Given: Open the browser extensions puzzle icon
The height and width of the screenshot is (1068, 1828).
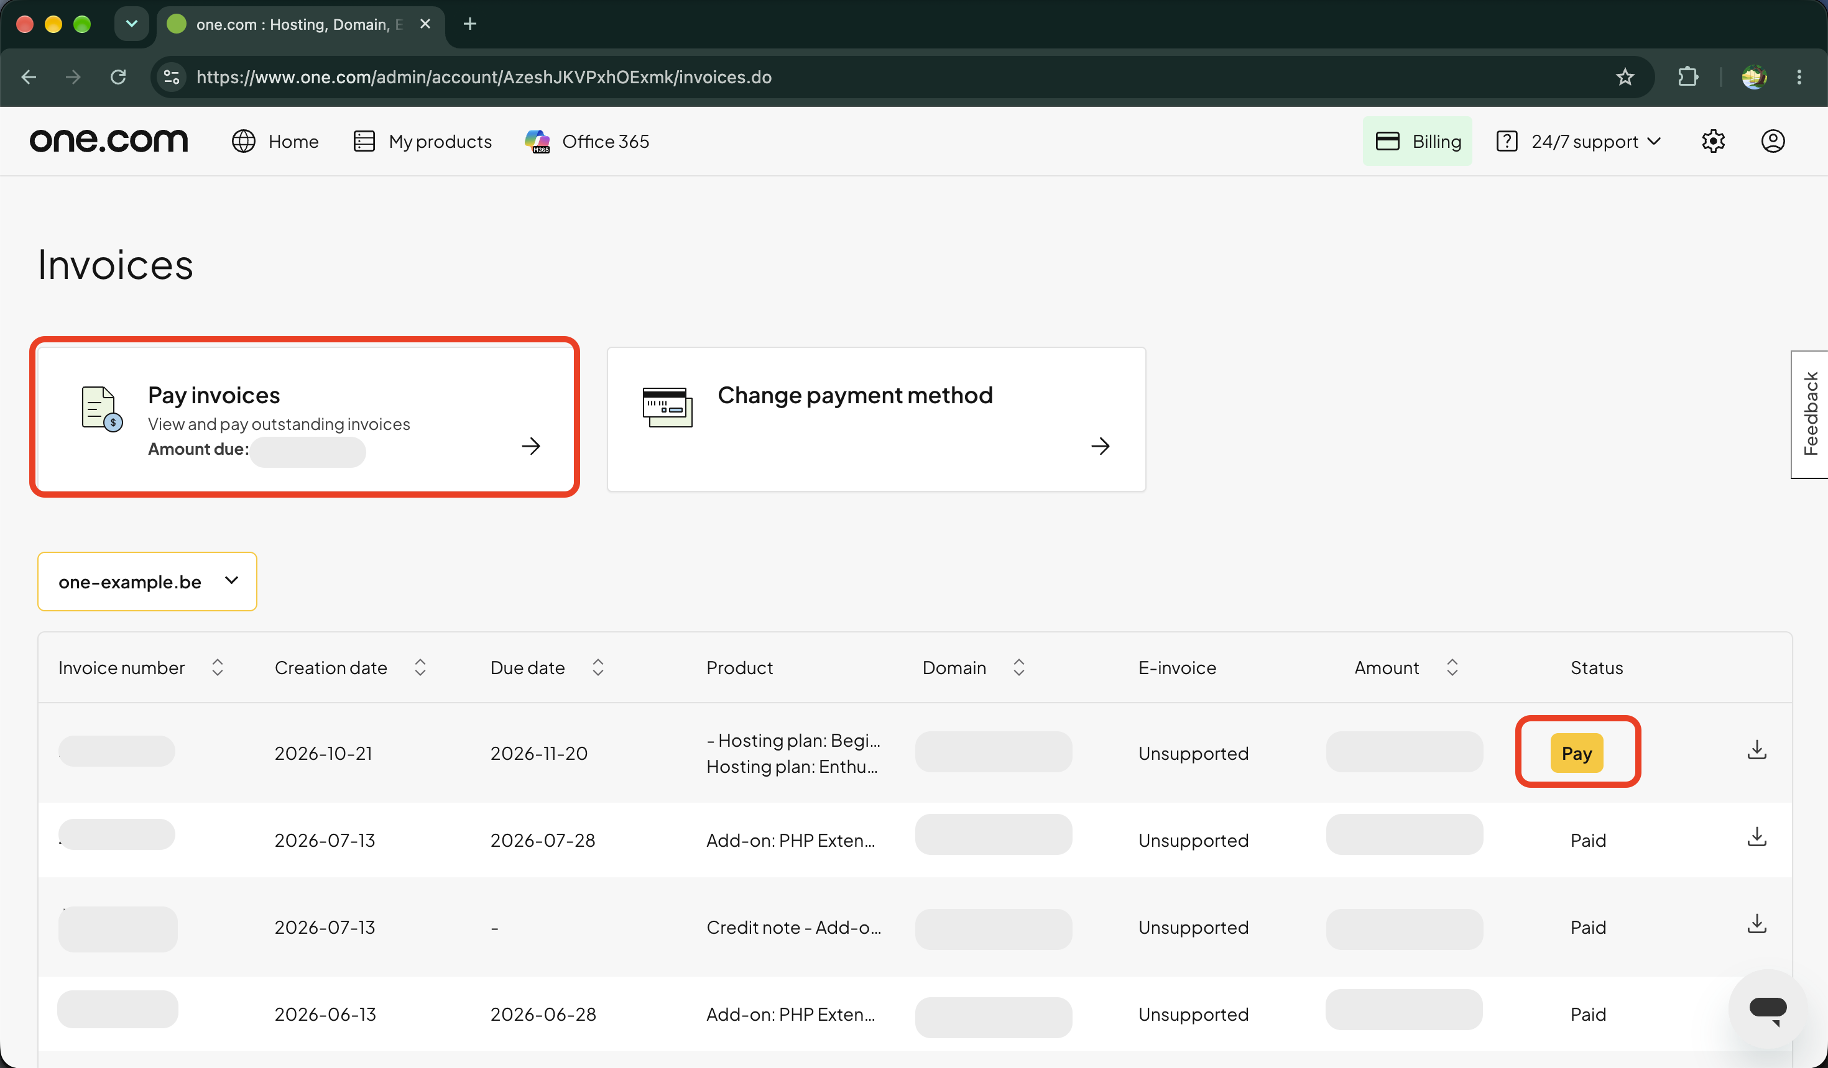Looking at the screenshot, I should click(1688, 77).
